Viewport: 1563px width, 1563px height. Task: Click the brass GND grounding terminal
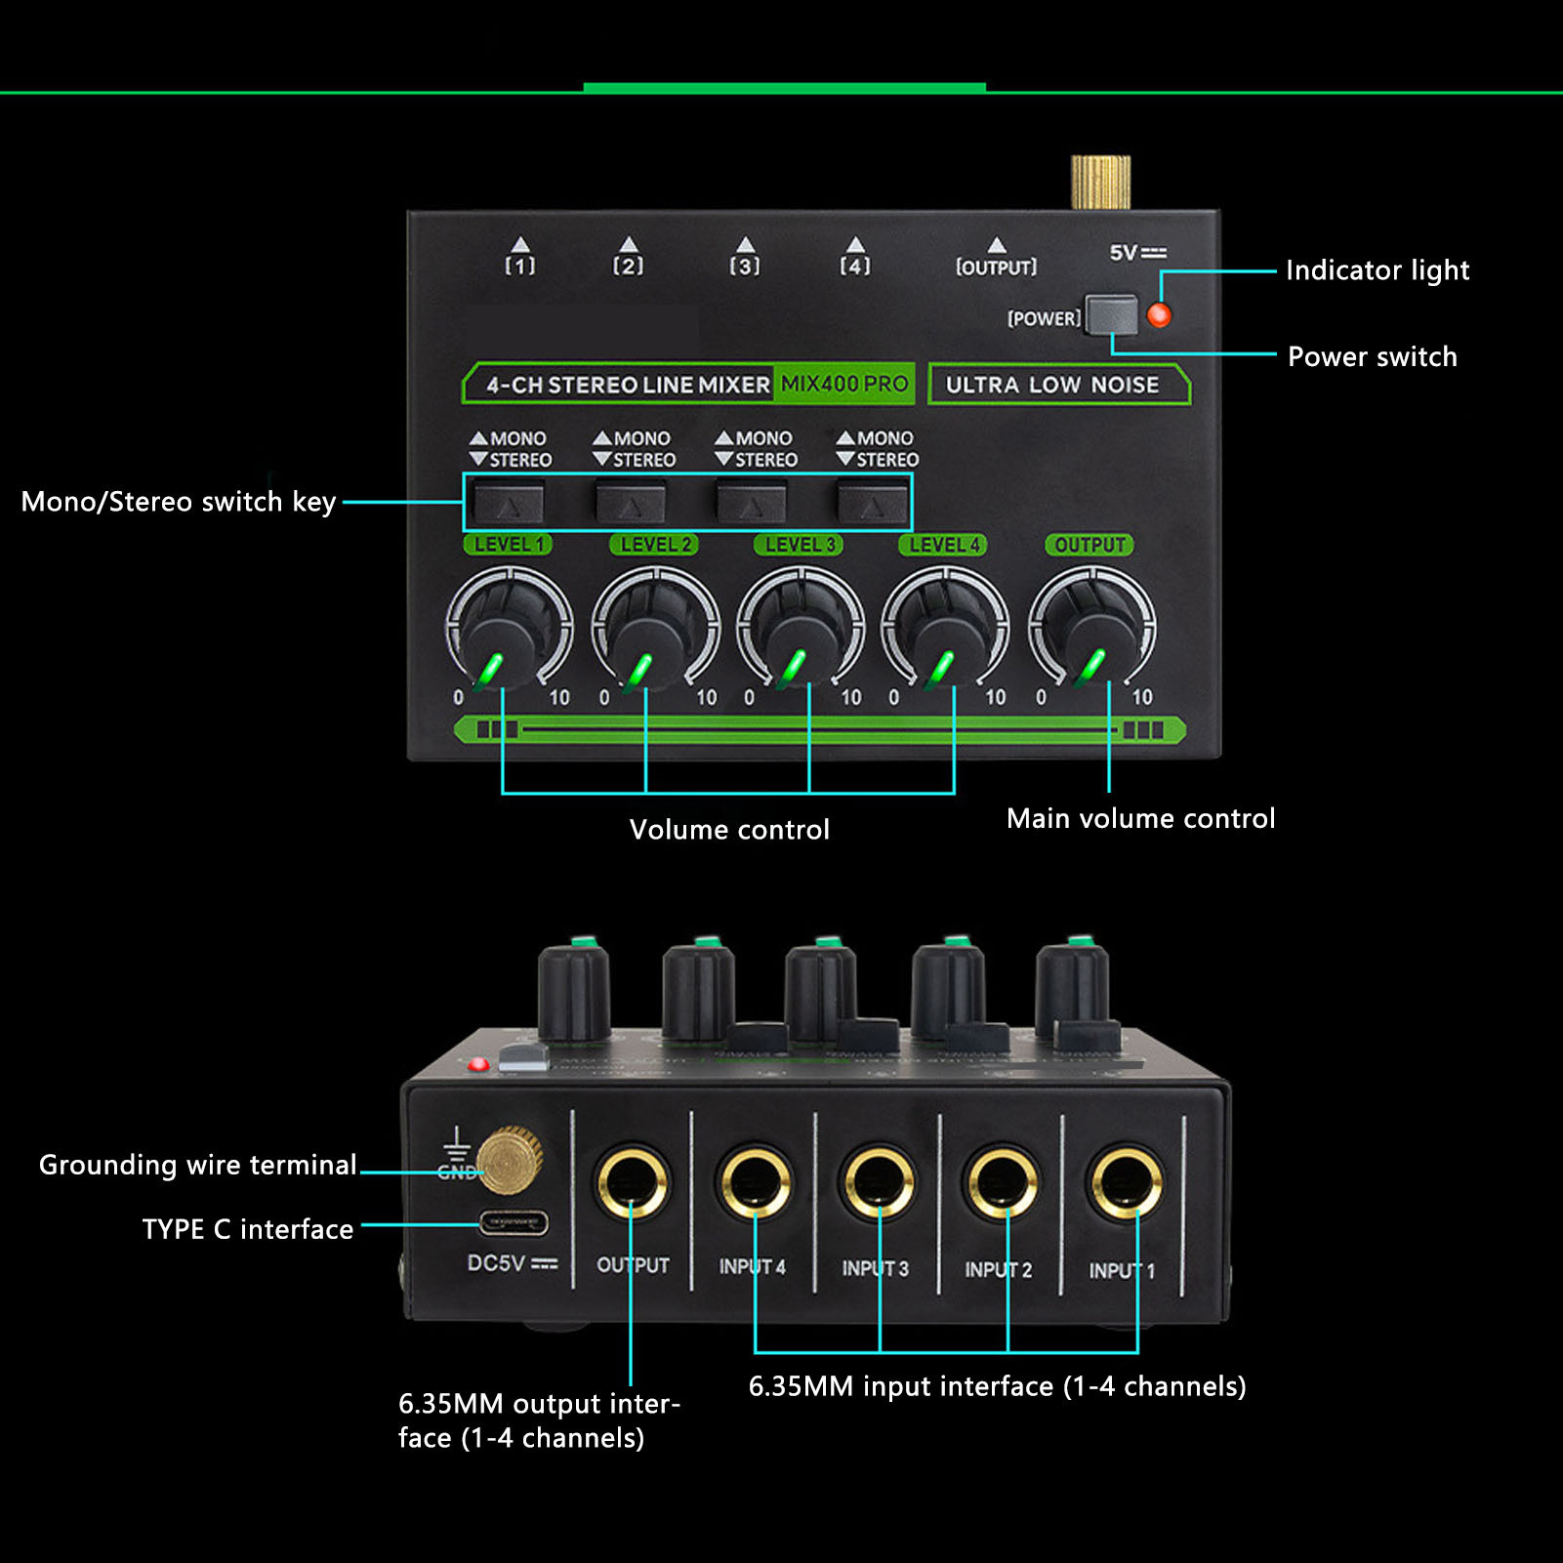(x=510, y=1160)
